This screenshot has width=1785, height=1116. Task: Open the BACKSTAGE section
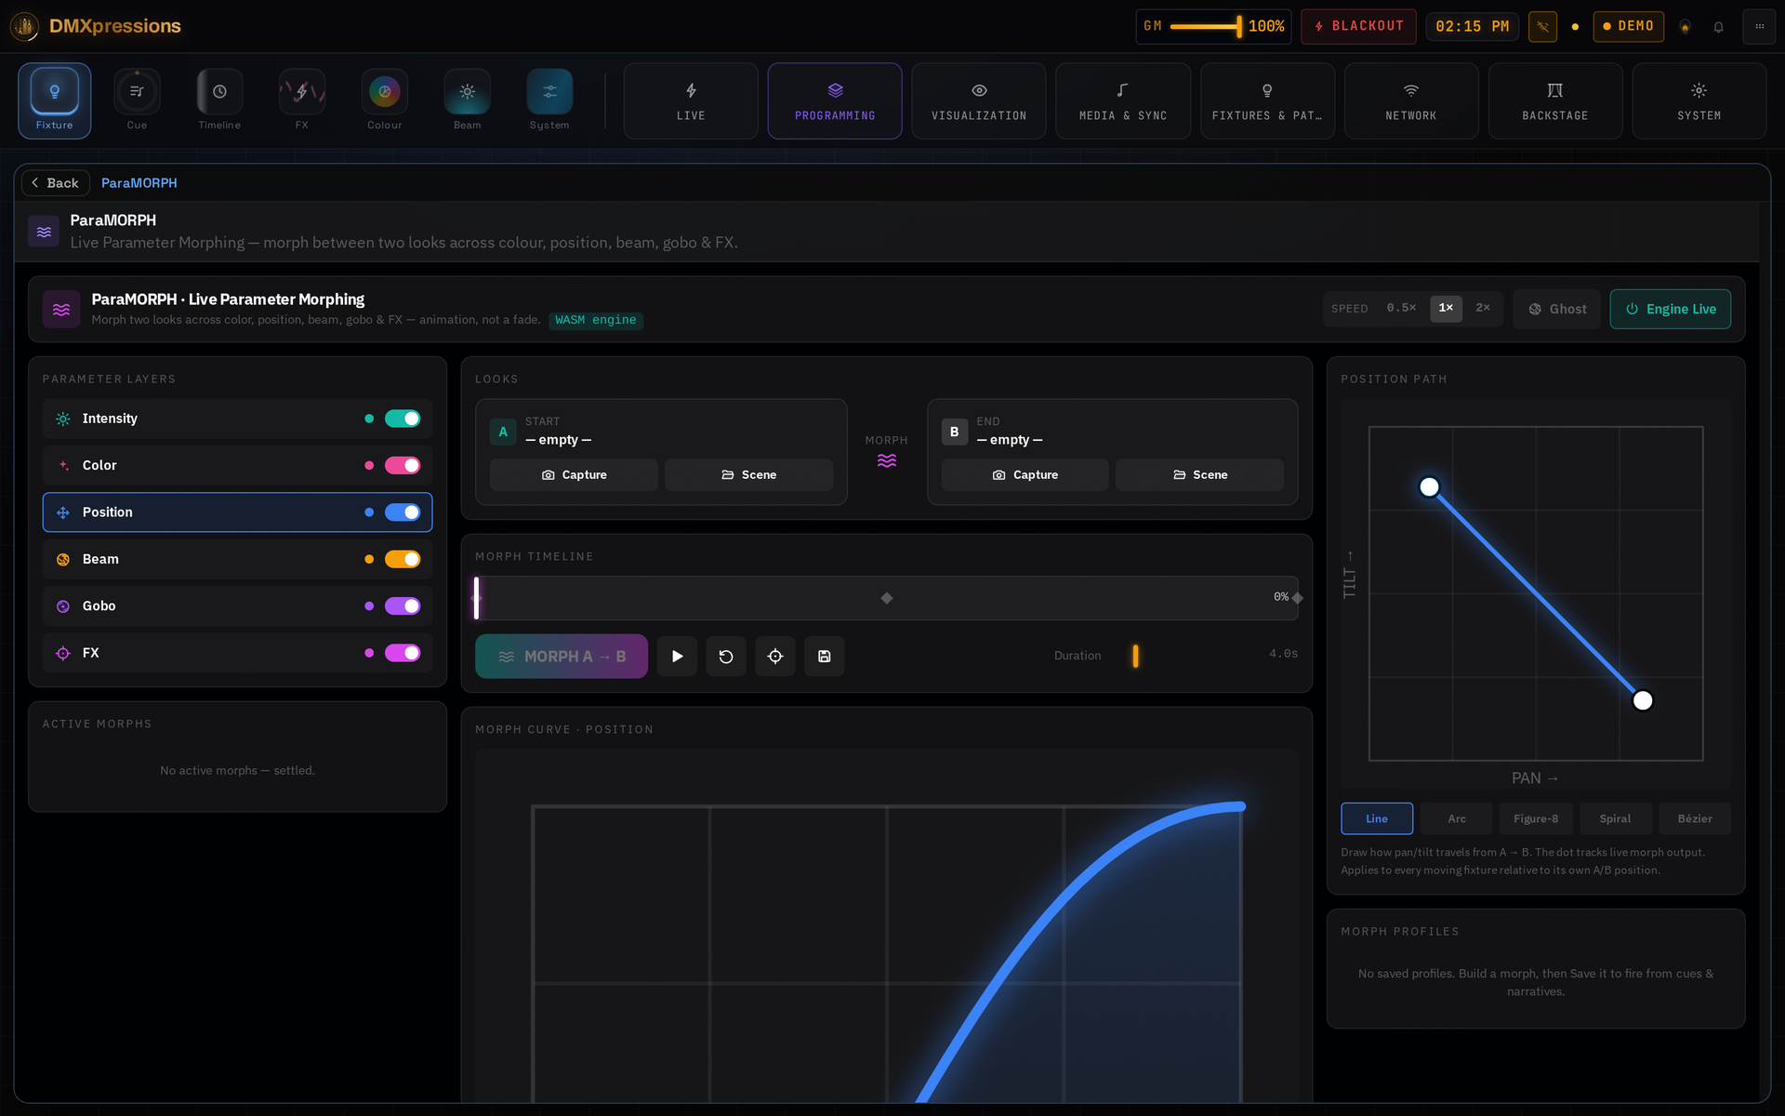pyautogui.click(x=1555, y=100)
